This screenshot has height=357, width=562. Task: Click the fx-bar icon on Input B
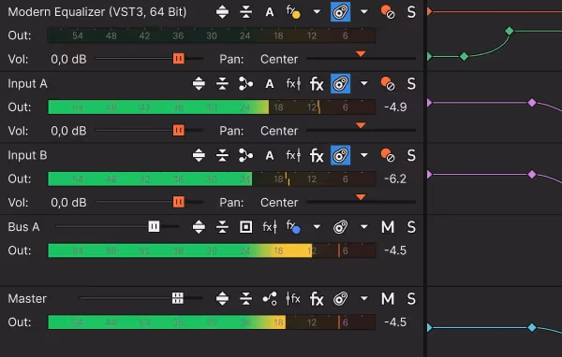pos(293,156)
